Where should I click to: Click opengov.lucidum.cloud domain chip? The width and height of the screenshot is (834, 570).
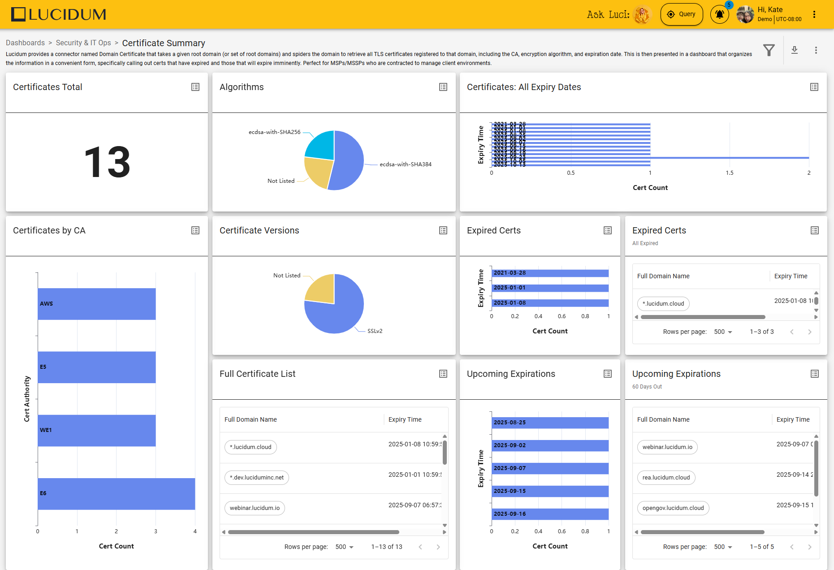point(673,508)
